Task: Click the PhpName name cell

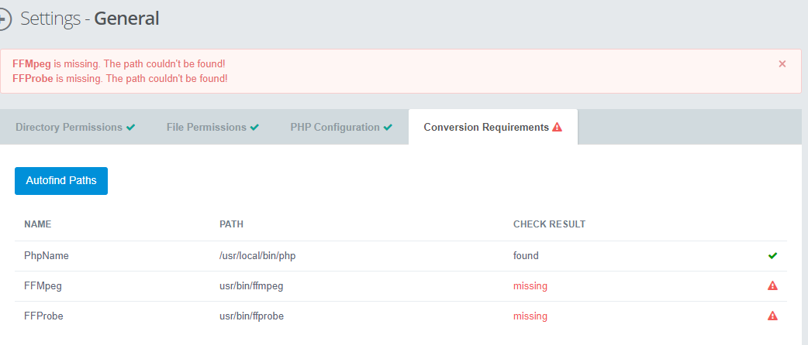Action: (x=47, y=255)
